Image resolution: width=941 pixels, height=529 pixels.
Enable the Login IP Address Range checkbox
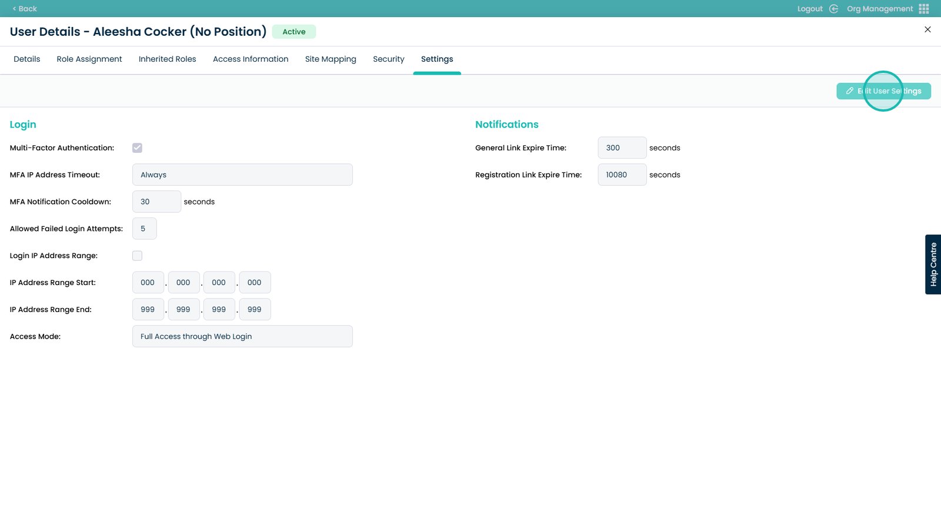click(137, 256)
